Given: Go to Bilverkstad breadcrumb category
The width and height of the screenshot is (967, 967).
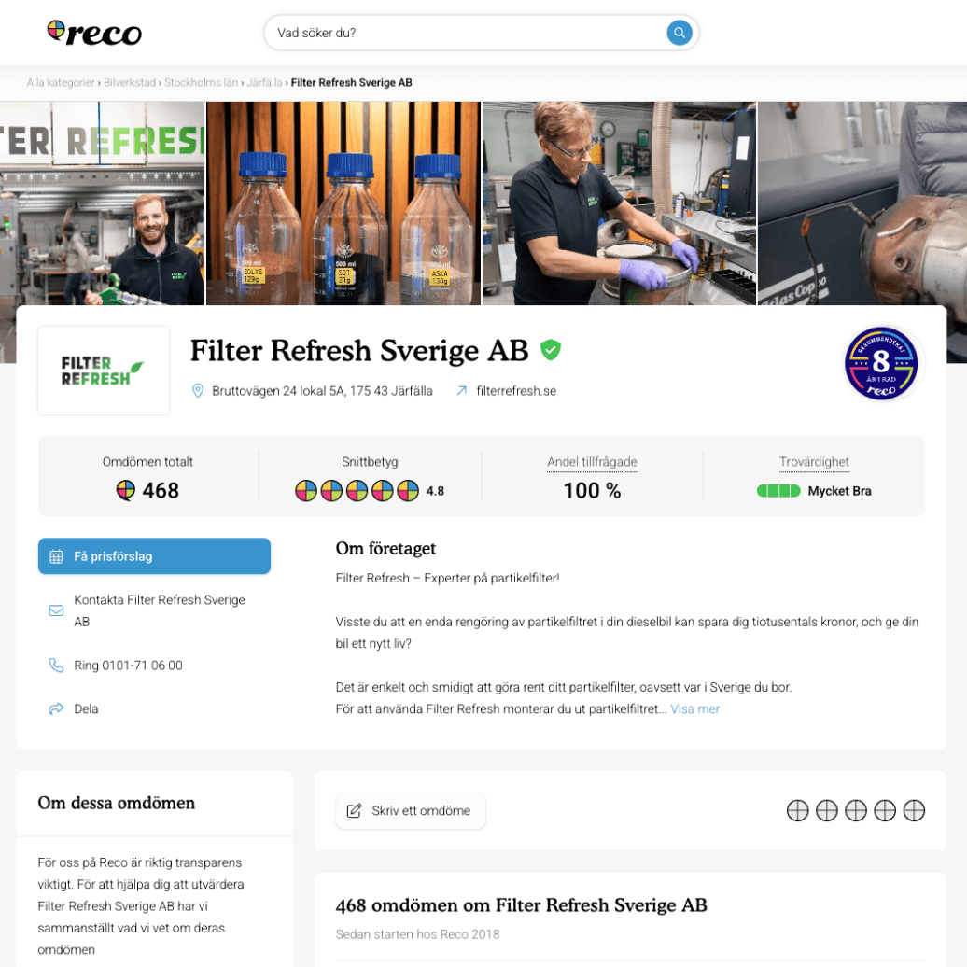Looking at the screenshot, I should point(130,83).
